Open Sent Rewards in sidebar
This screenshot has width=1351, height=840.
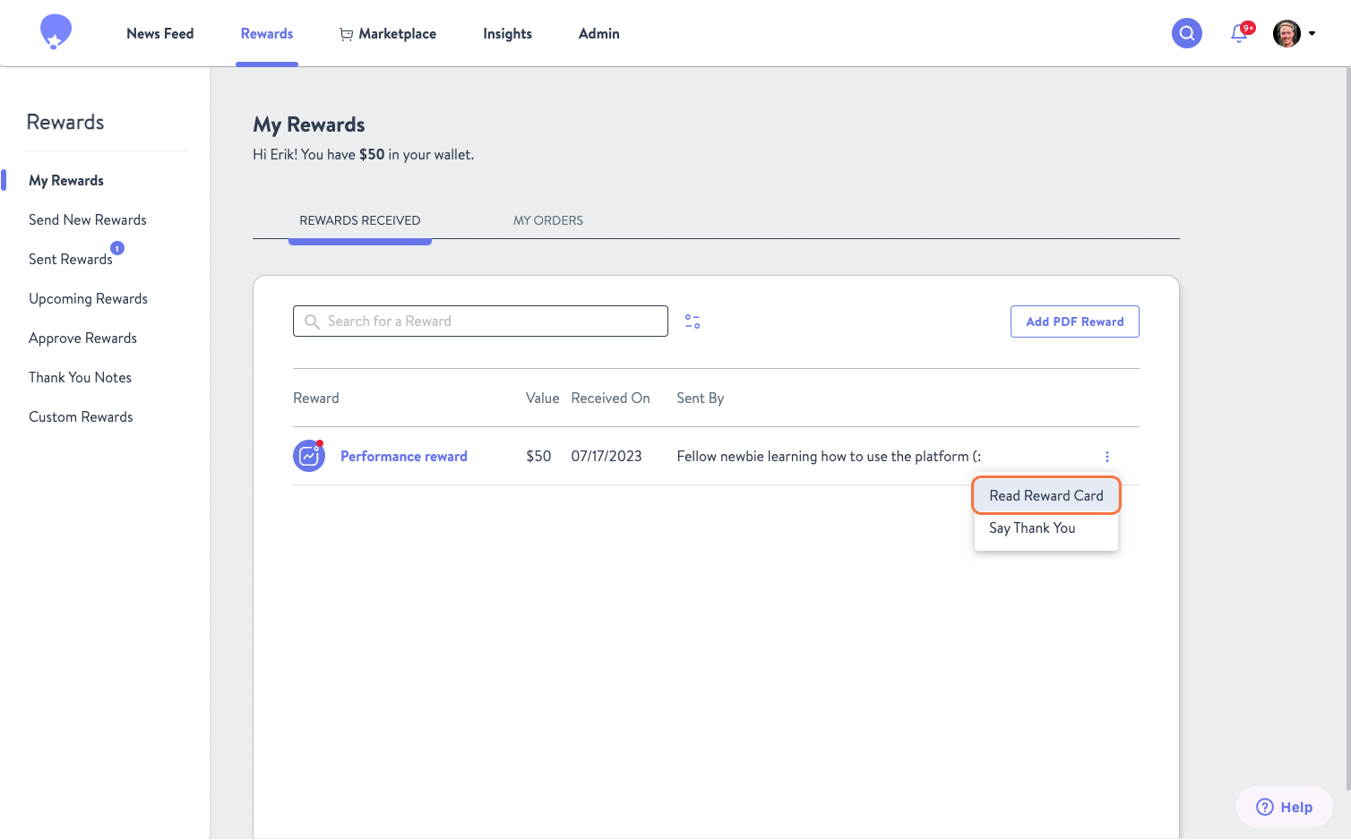point(71,260)
